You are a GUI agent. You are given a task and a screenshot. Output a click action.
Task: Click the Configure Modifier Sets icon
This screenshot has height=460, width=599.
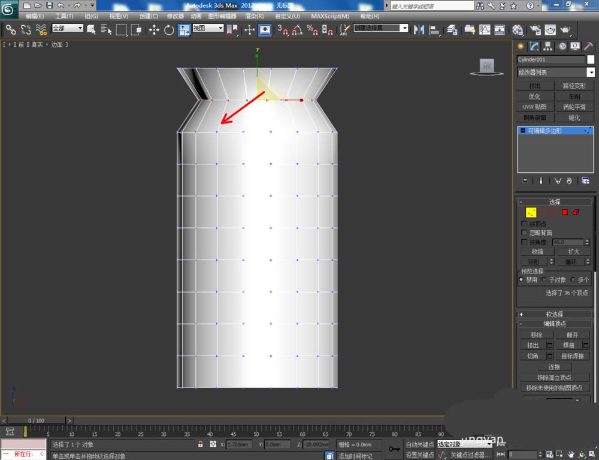585,181
